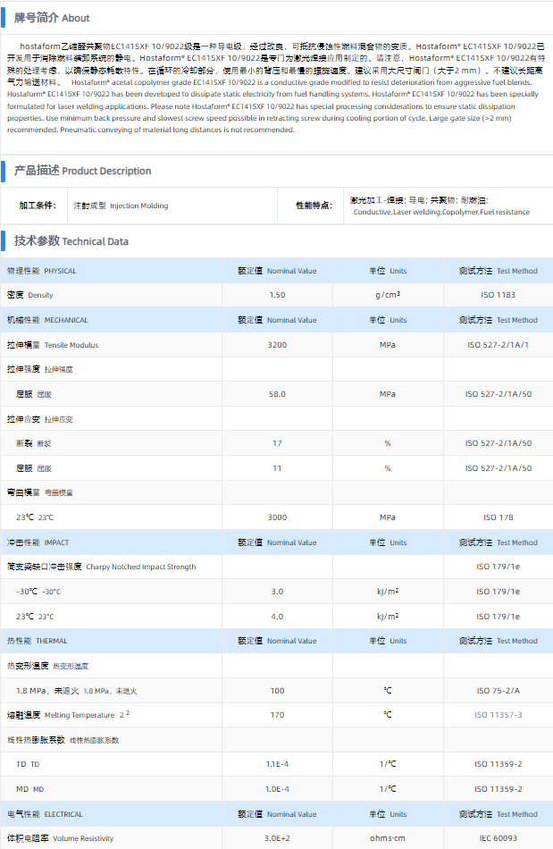Screen dimensions: 553x849
Task: Select the yield strain value 11
Action: click(x=277, y=468)
